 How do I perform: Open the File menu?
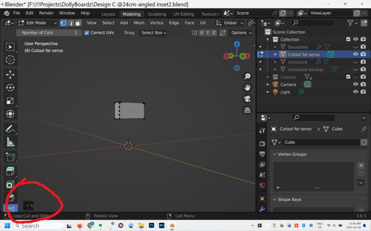[x=17, y=13]
